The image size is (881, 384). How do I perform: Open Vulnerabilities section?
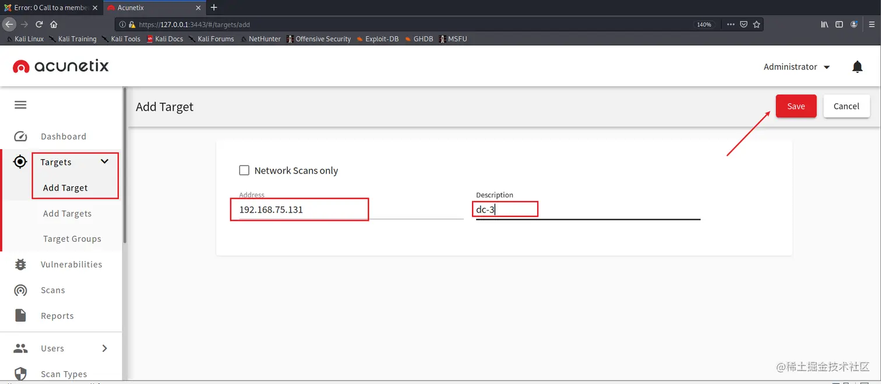click(x=72, y=265)
